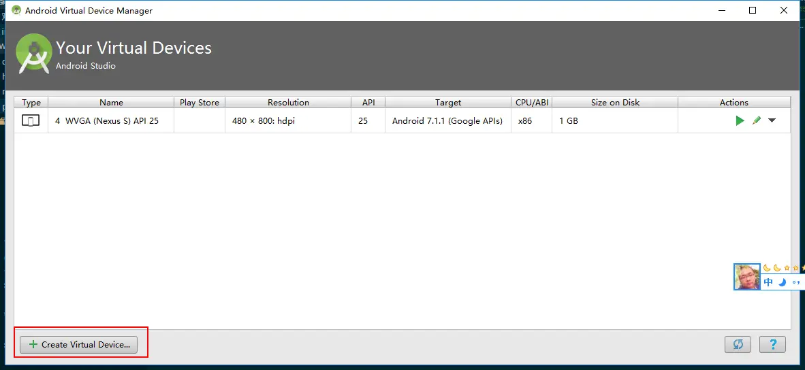Image resolution: width=805 pixels, height=370 pixels.
Task: Sort by the Name column header
Action: click(112, 103)
